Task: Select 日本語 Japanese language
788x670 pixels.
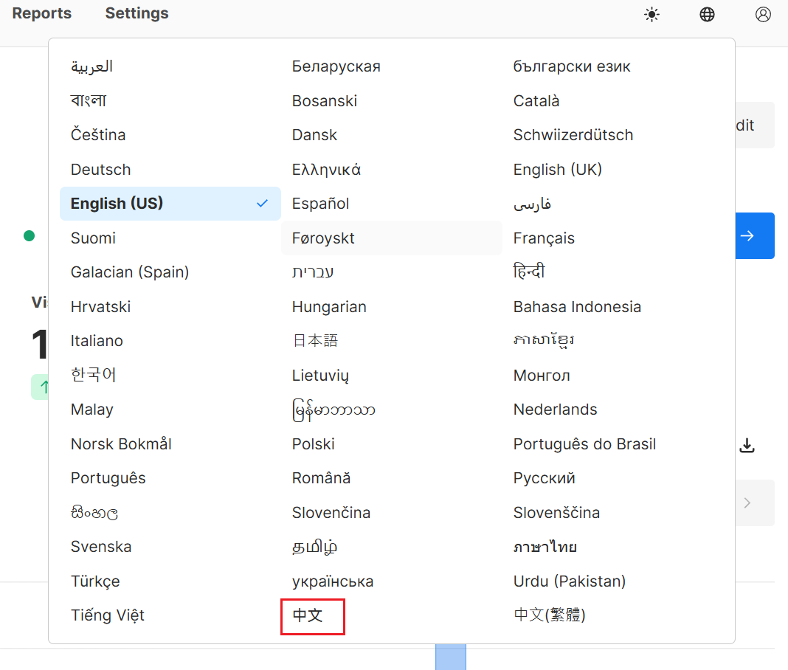Action: coord(315,341)
